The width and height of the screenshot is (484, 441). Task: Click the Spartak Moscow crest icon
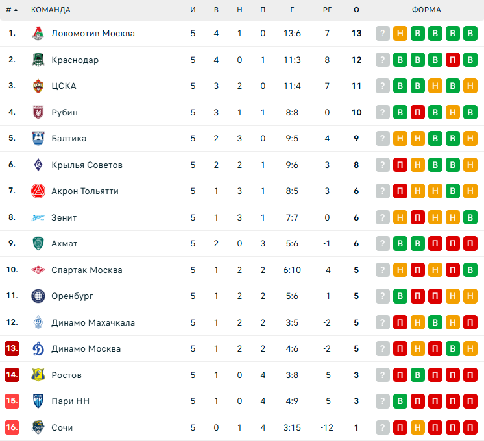[38, 270]
